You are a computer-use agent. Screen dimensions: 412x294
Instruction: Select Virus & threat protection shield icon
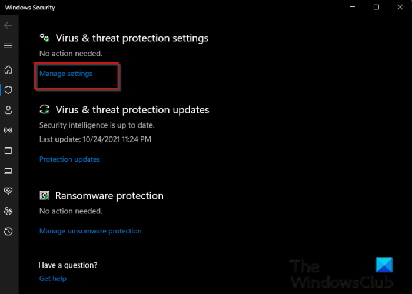point(8,90)
